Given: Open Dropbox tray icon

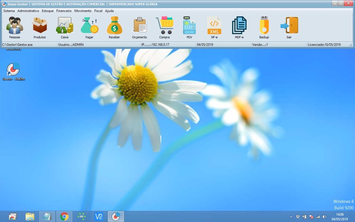Looking at the screenshot, I should click(298, 217).
